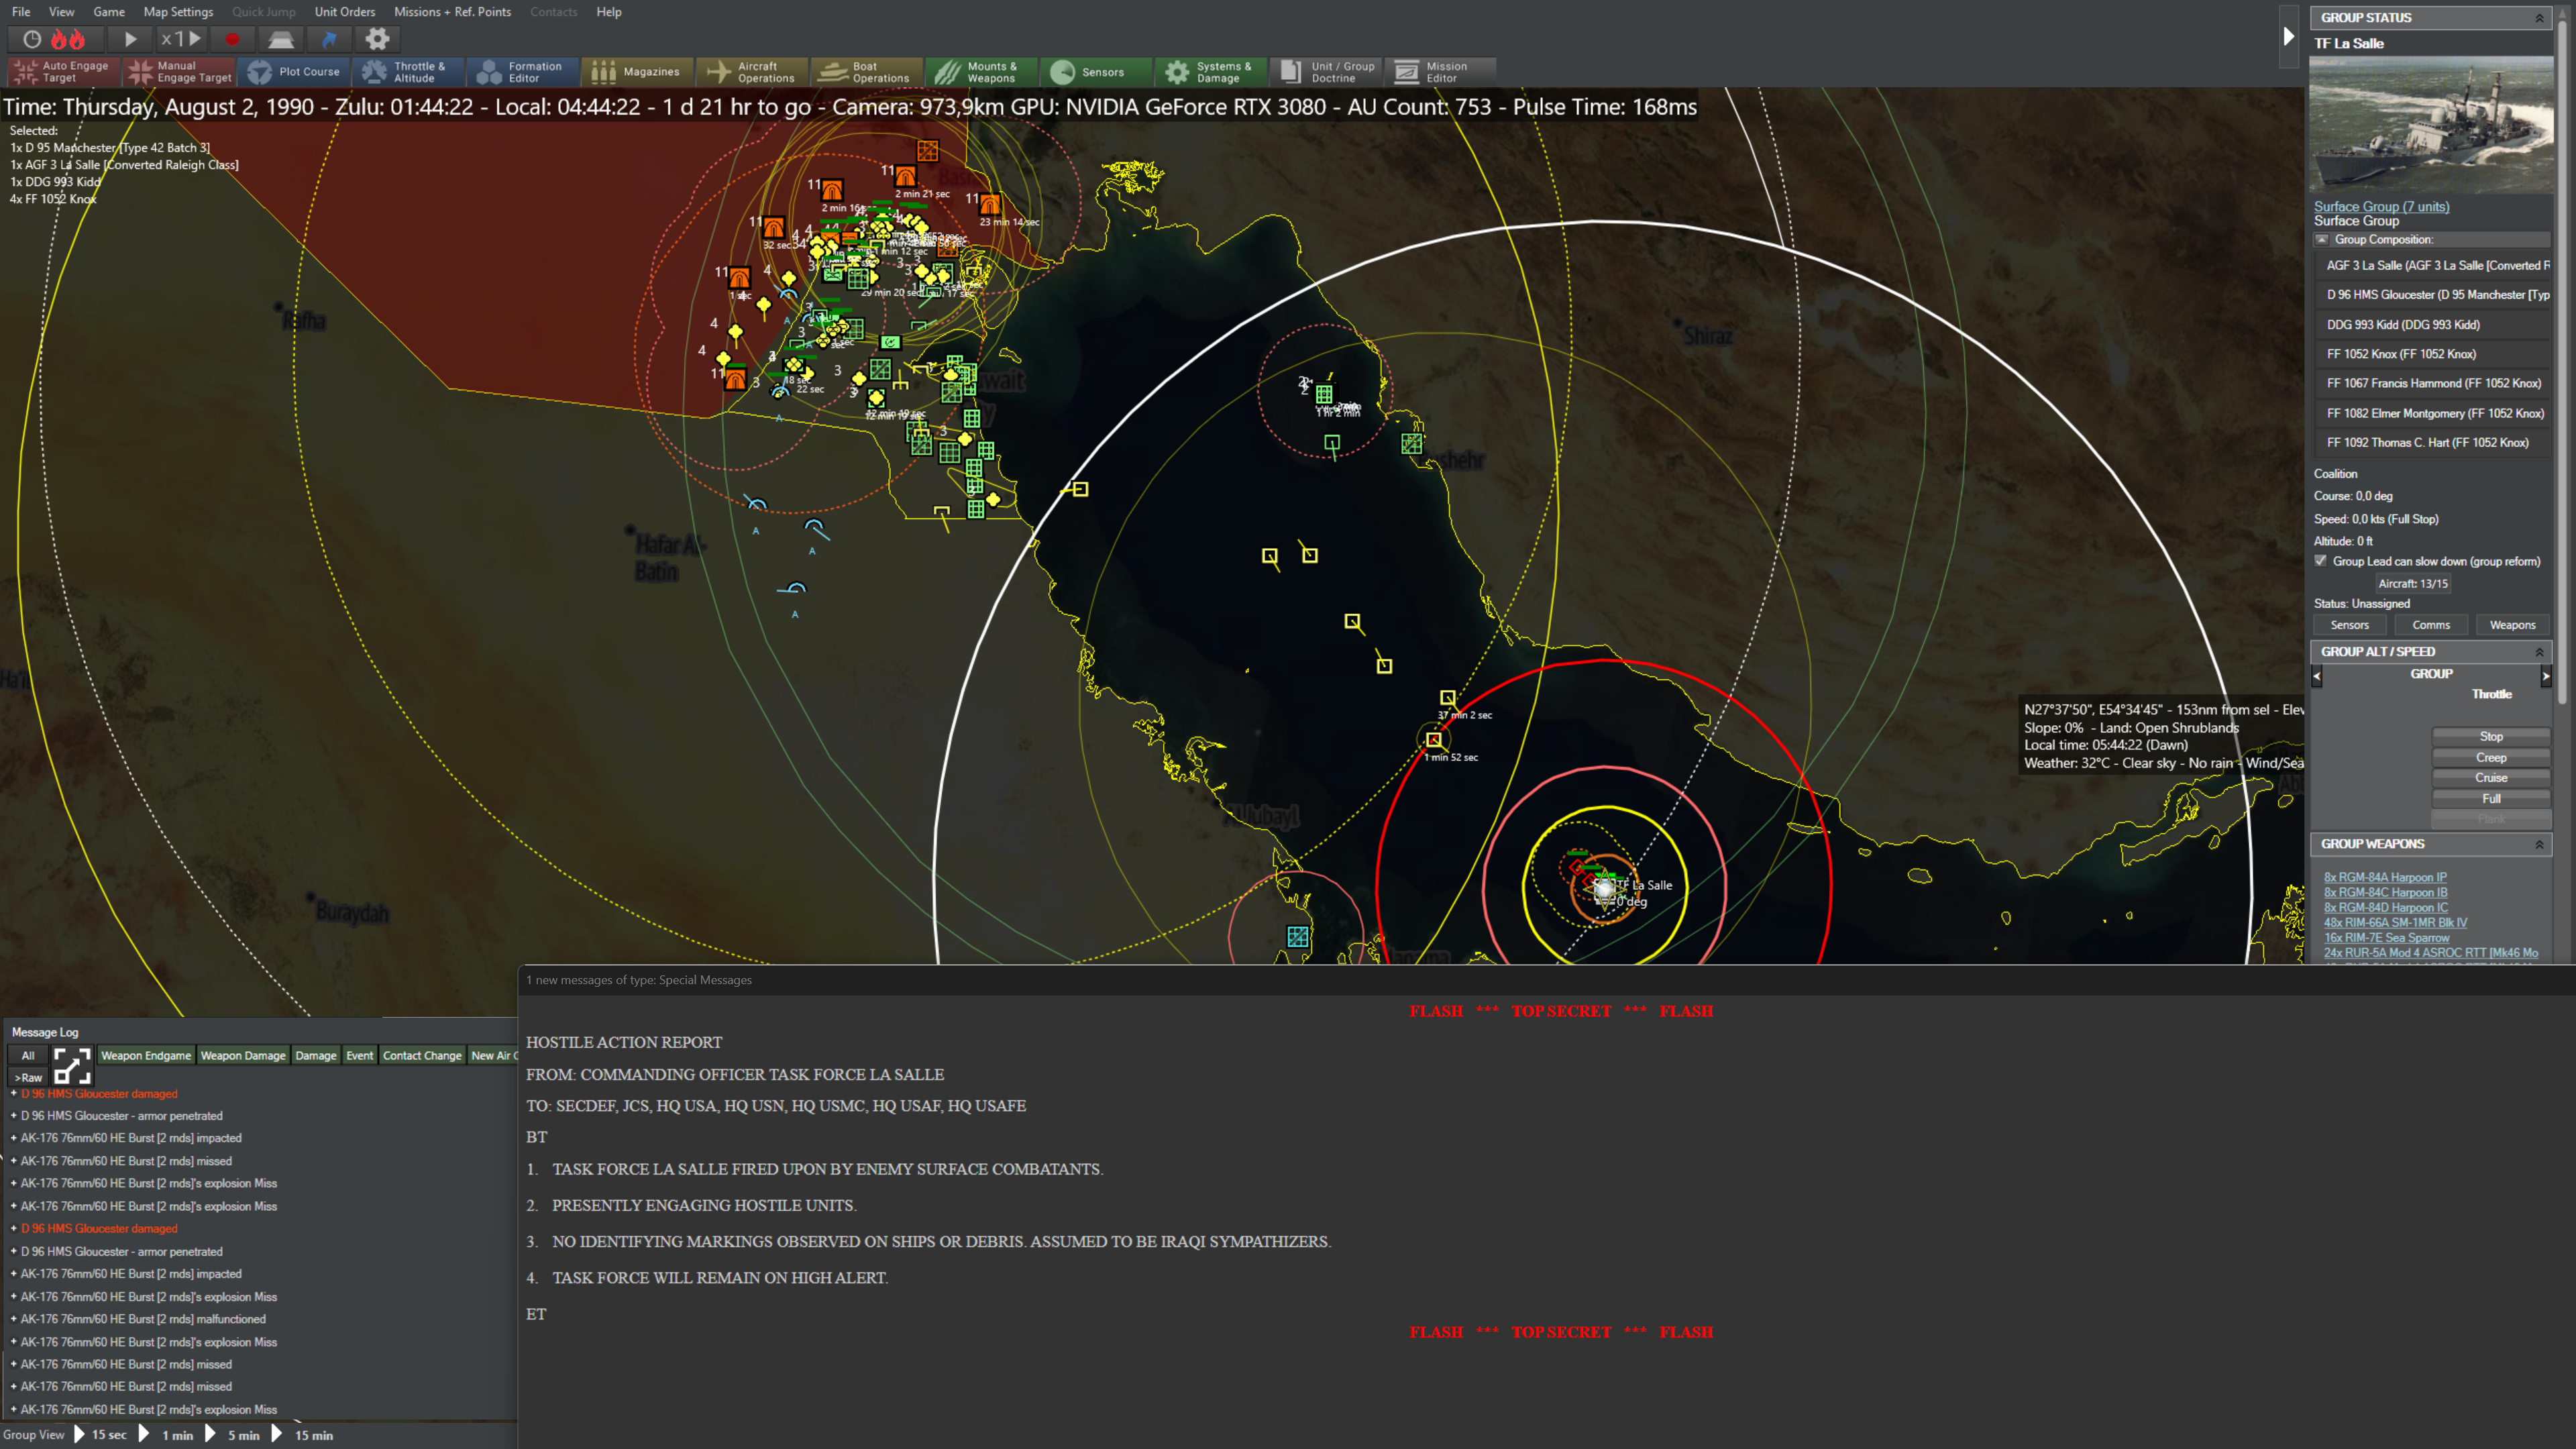
Task: Click the red record button
Action: 232,39
